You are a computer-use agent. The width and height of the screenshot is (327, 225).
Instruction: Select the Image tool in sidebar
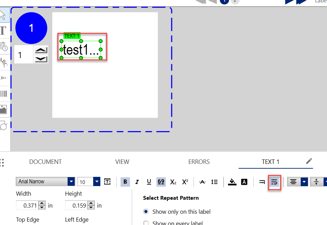click(3, 109)
